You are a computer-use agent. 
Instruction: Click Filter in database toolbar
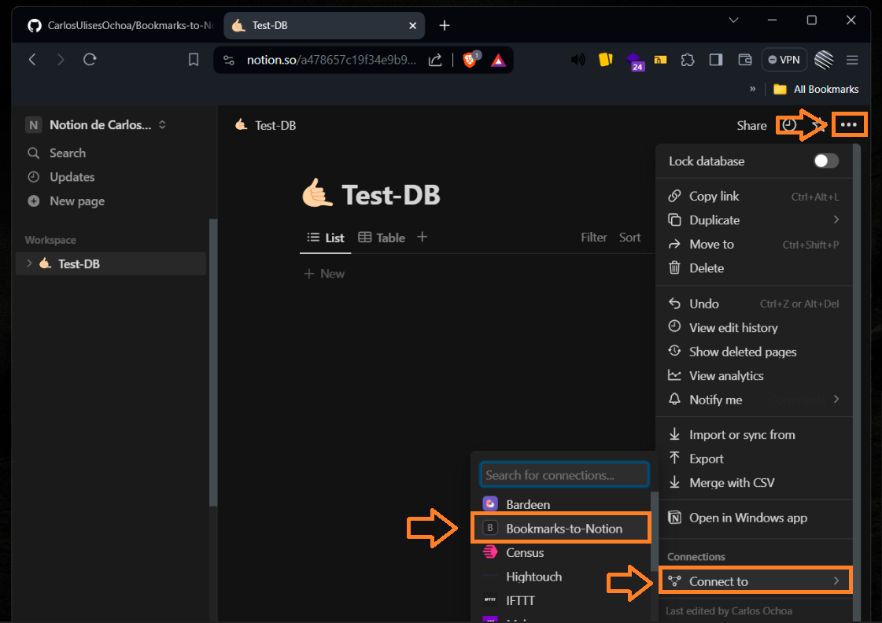(x=593, y=238)
